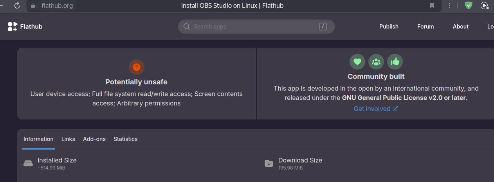Click the Flathub logo icon
The width and height of the screenshot is (494, 182).
click(x=13, y=27)
